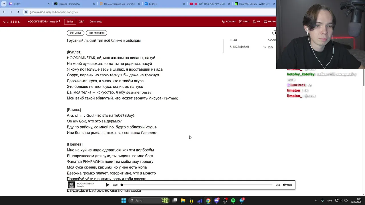This screenshot has height=205, width=365.
Task: Open Spotify from the taskbar
Action: click(x=233, y=200)
